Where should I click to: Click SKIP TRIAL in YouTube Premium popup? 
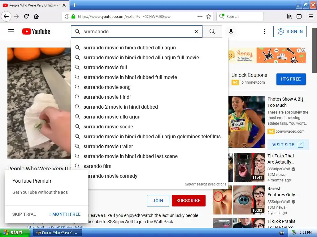pyautogui.click(x=24, y=214)
